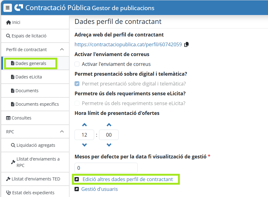
Task: Click the Documents específics file icon
Action: click(13, 104)
